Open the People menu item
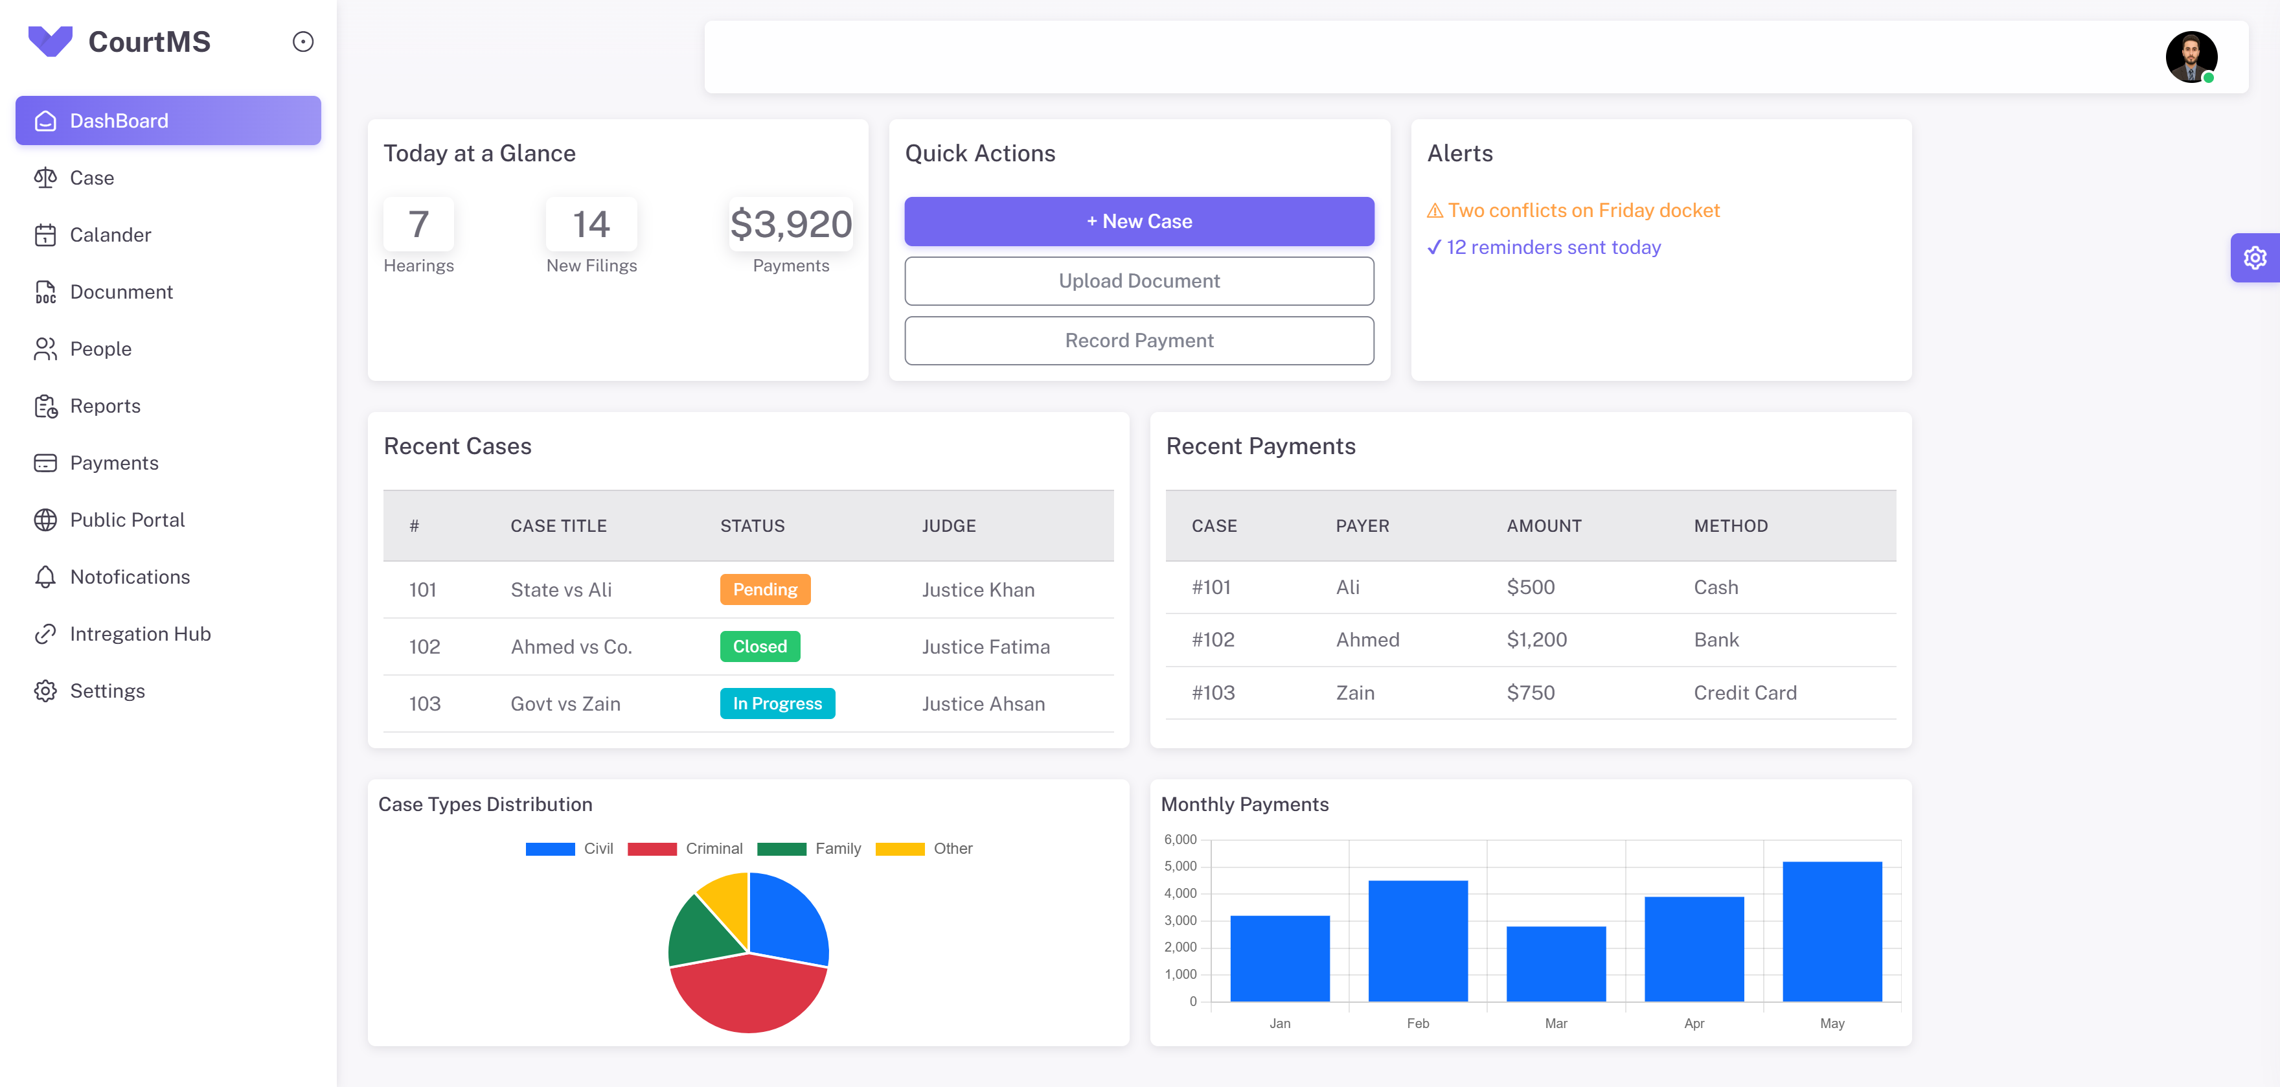 168,349
